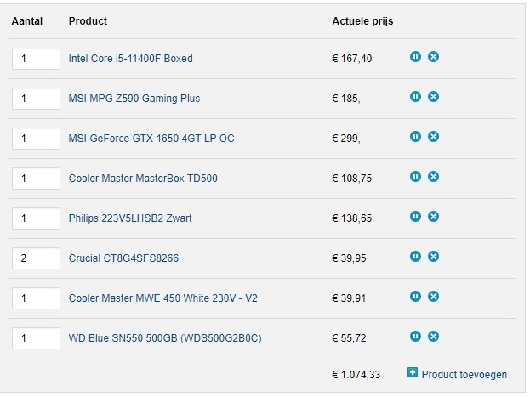The image size is (530, 397).
Task: Open MSI GeForce GTX 1650 4GT product page
Action: click(151, 139)
